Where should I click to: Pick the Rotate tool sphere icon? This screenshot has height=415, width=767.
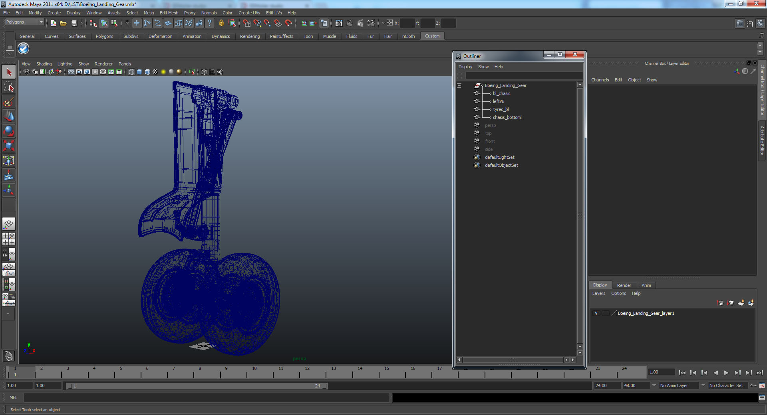pos(9,131)
